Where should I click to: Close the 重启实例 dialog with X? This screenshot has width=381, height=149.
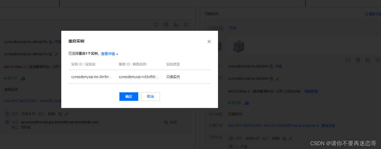pos(209,42)
